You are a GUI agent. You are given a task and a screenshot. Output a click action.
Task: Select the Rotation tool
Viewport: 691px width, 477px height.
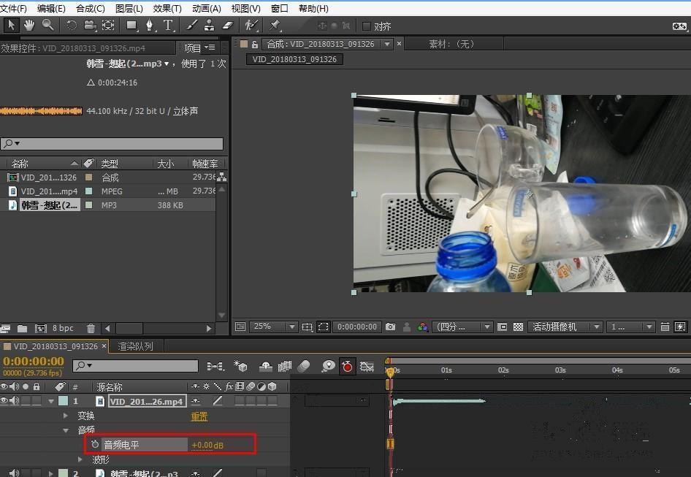72,26
